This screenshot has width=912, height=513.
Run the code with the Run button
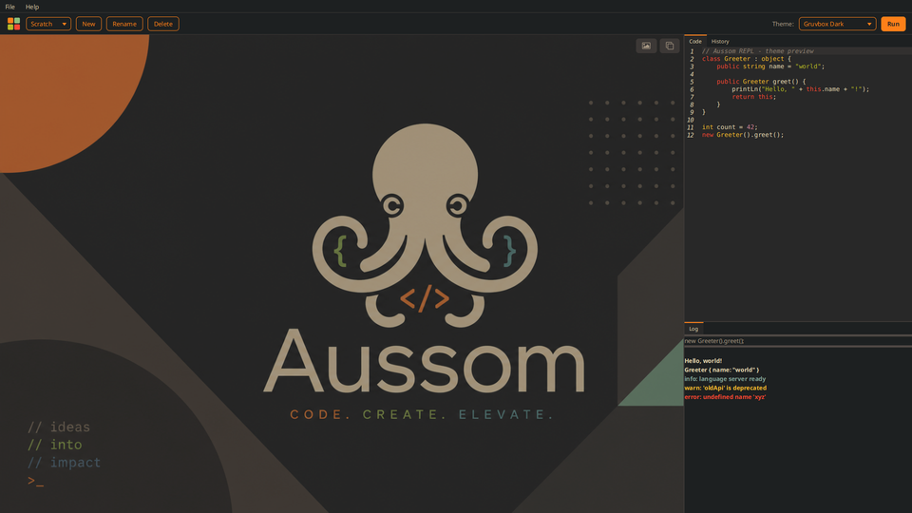pyautogui.click(x=893, y=24)
